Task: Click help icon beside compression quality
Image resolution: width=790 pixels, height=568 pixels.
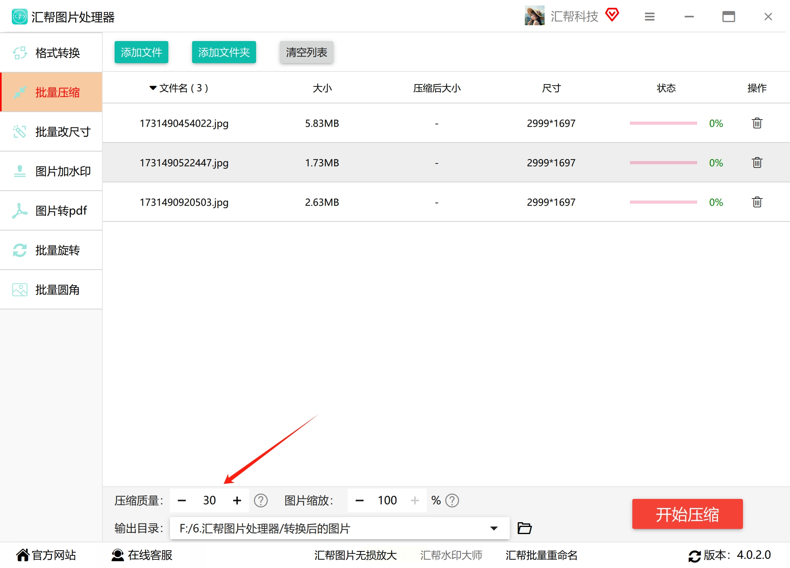Action: [x=261, y=501]
